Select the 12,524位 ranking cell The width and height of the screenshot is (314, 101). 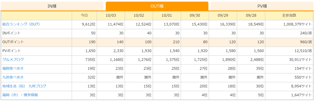(x=139, y=24)
